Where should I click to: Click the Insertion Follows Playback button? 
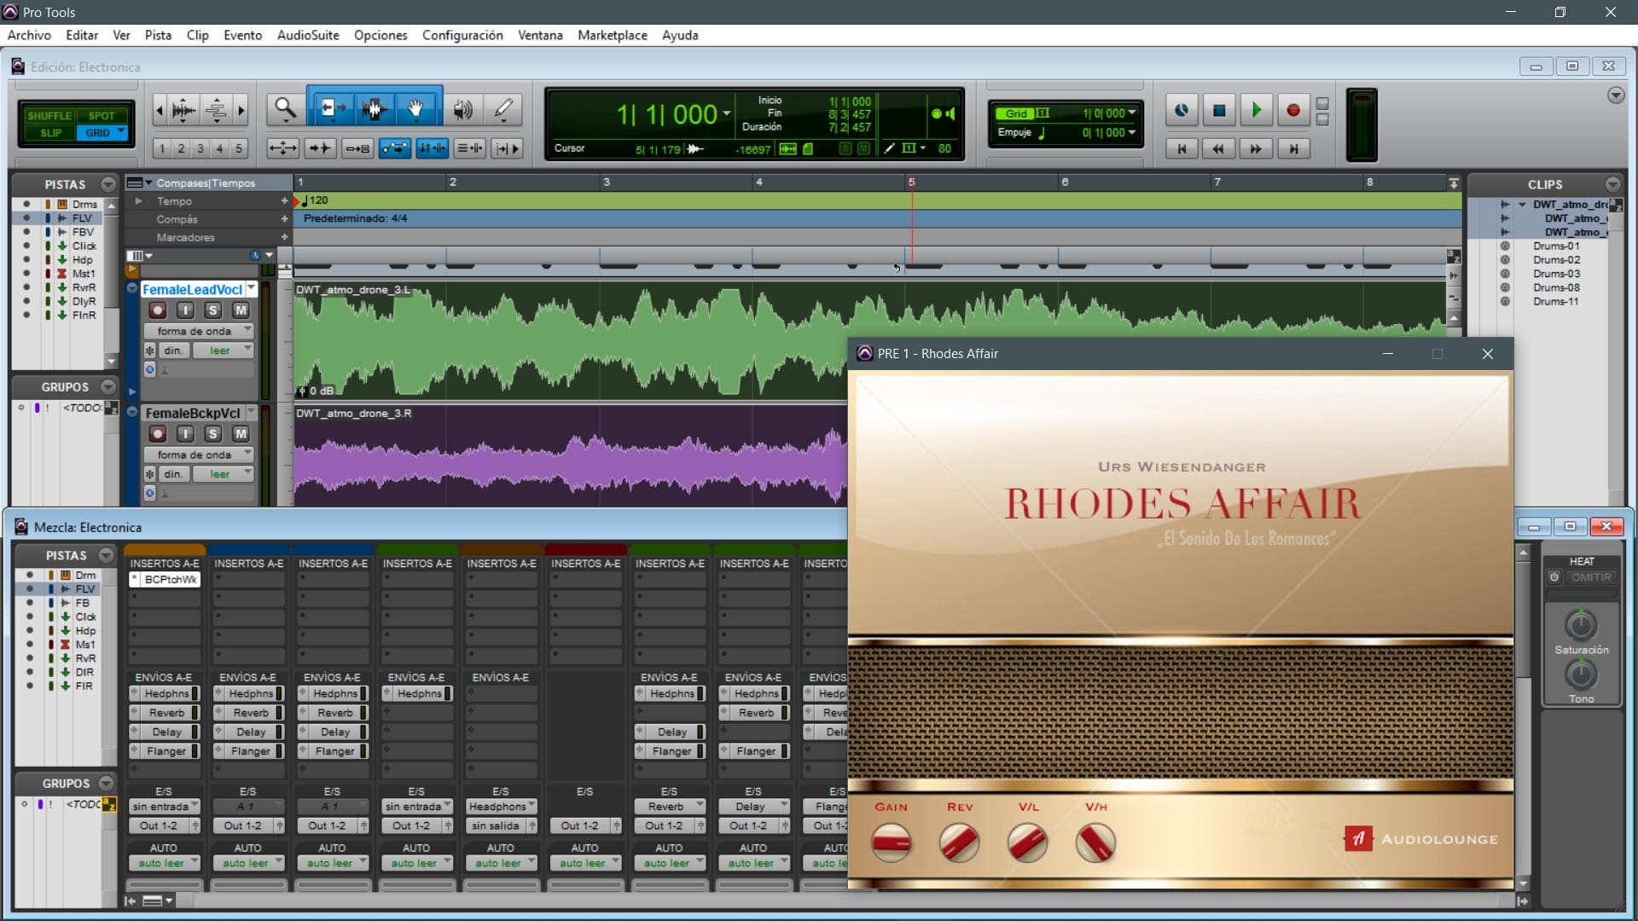click(508, 148)
